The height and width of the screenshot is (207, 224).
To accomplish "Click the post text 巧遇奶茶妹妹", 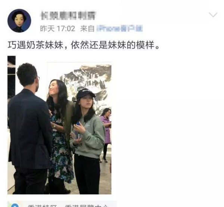I will pyautogui.click(x=35, y=45).
